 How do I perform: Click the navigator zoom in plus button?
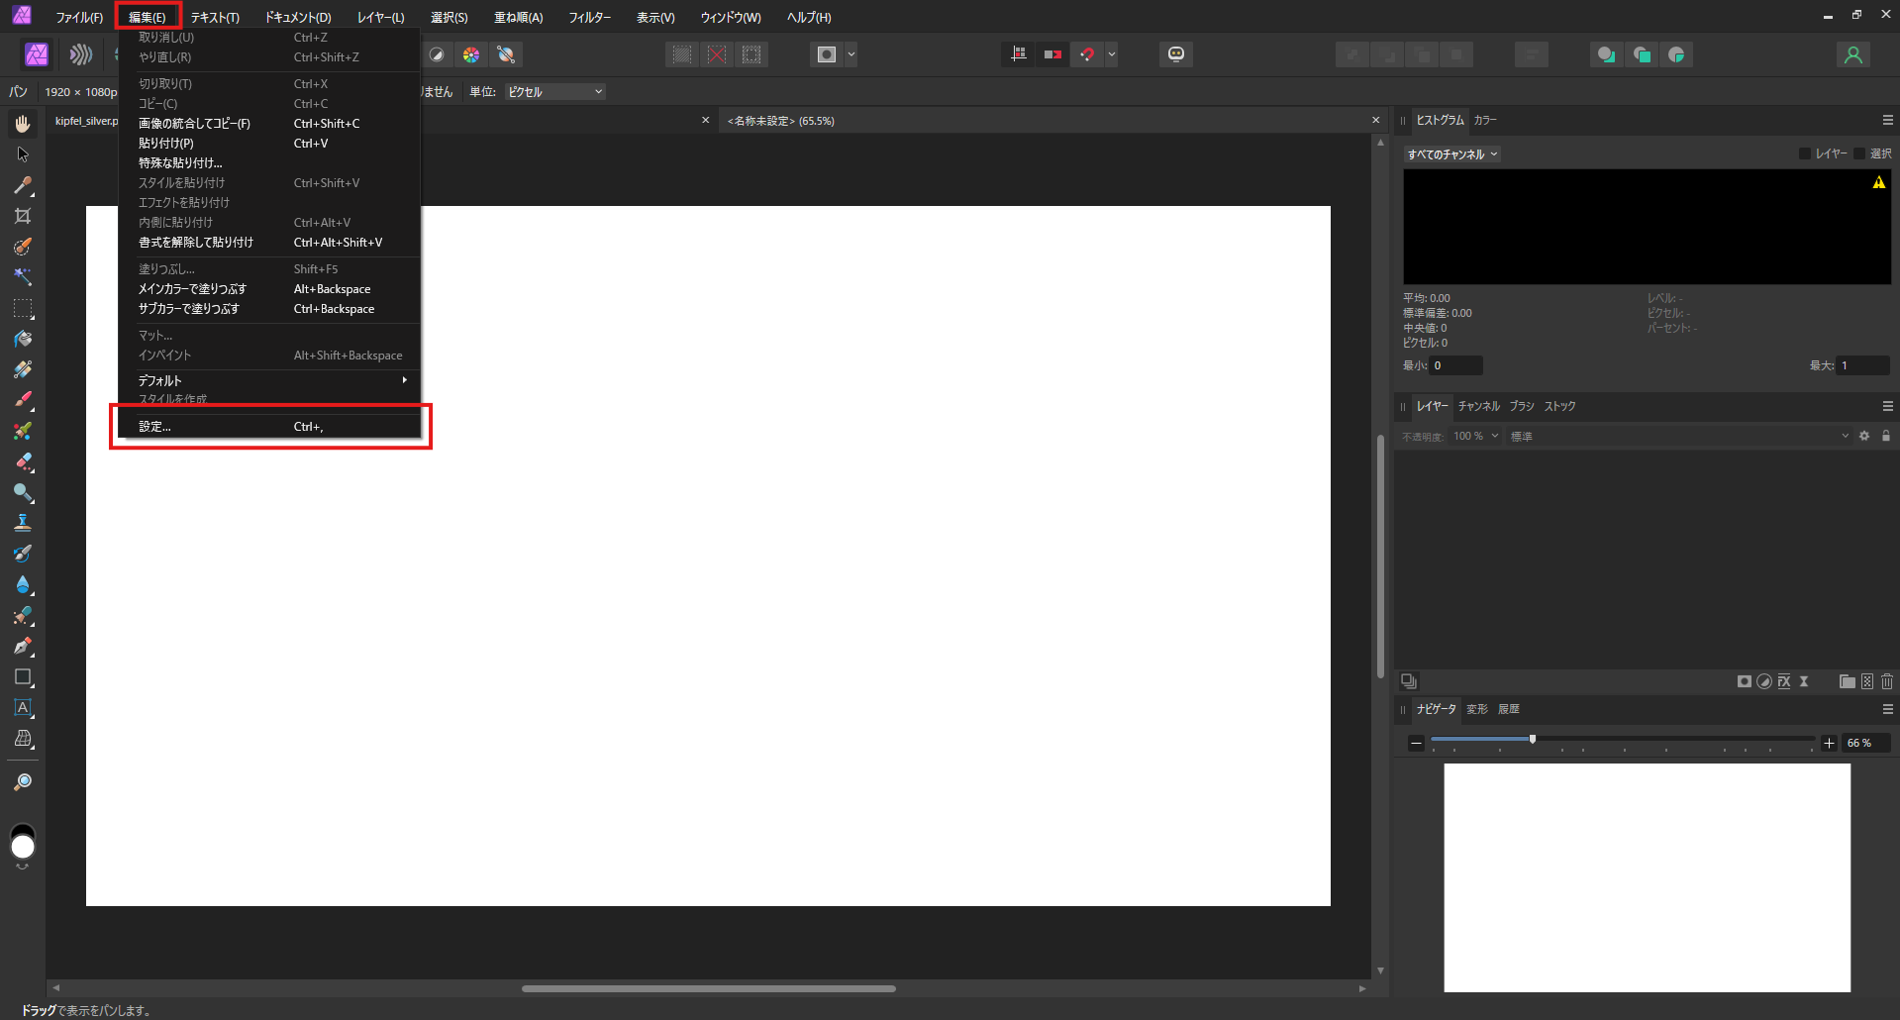pyautogui.click(x=1829, y=743)
